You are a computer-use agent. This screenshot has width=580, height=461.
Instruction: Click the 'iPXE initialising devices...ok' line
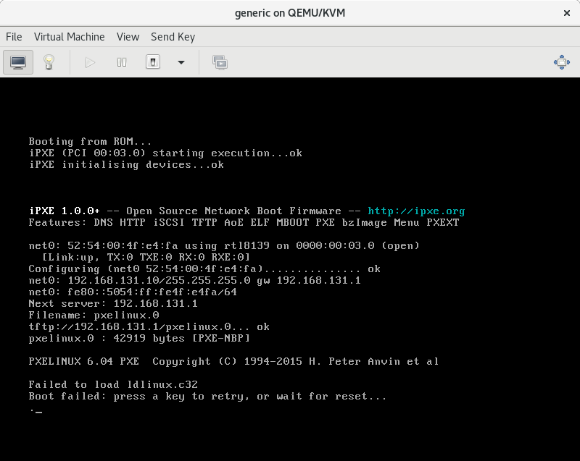[x=126, y=164]
